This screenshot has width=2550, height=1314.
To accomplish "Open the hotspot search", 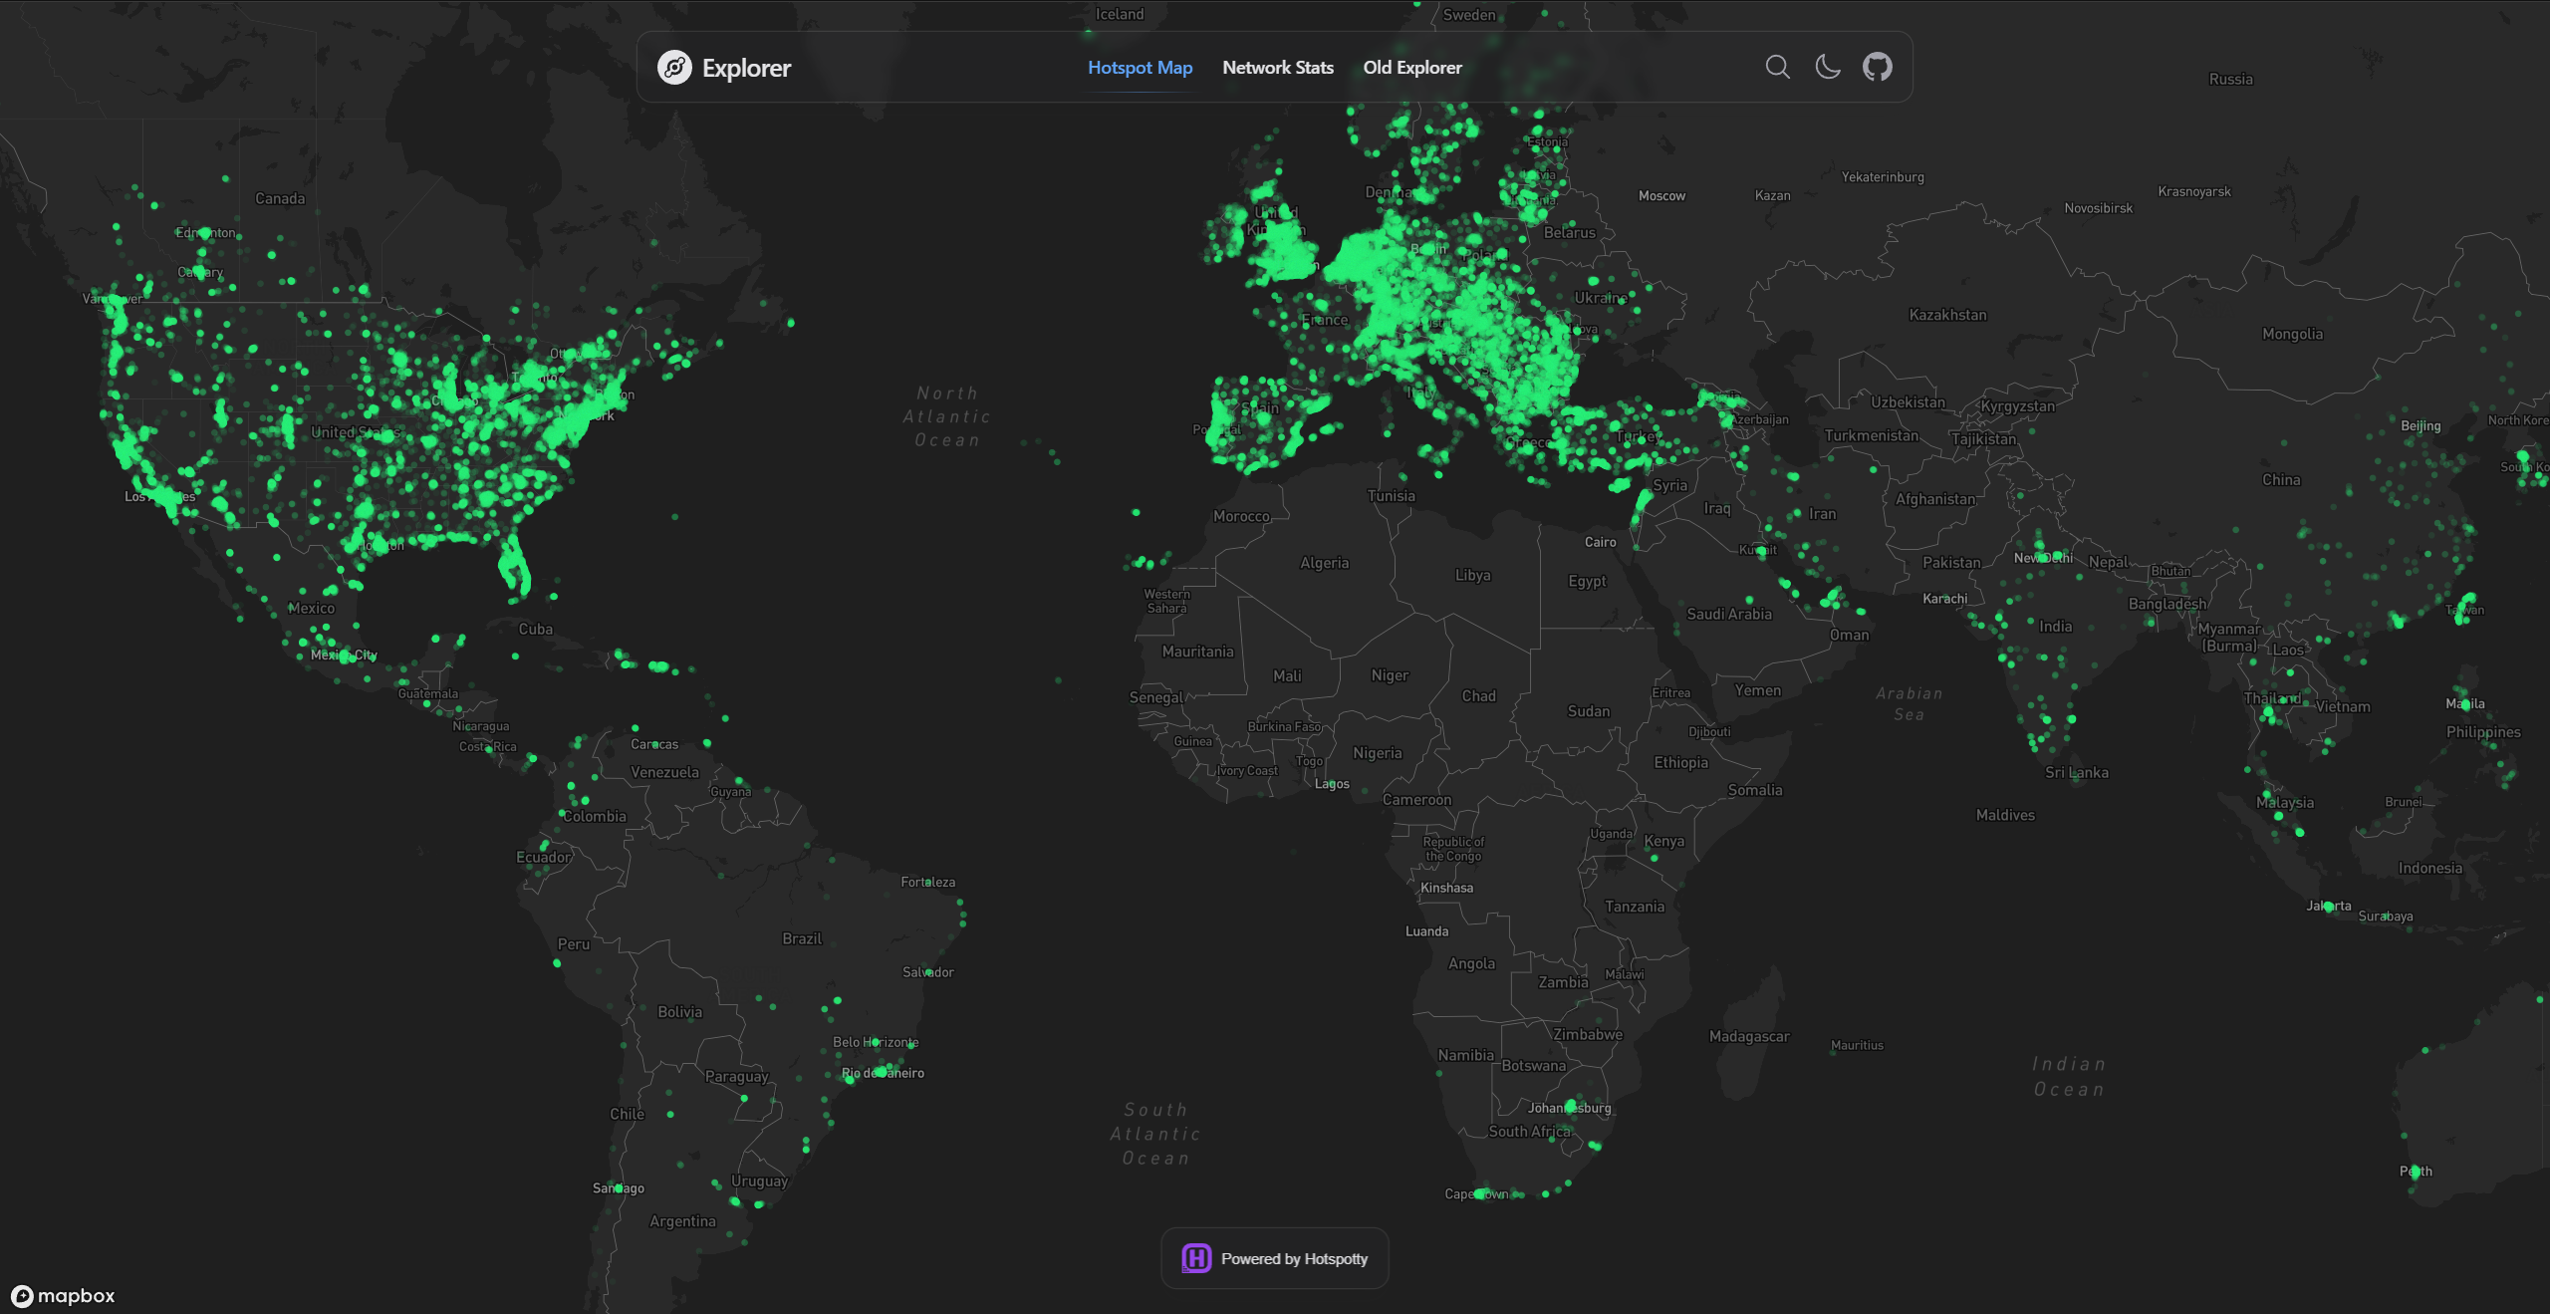I will click(1777, 67).
